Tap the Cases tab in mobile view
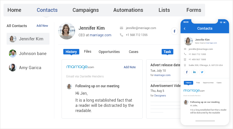This screenshot has width=233, height=129. click(x=219, y=83)
